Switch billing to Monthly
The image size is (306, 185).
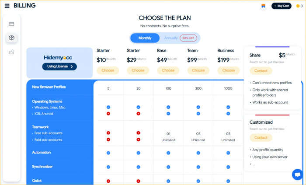point(145,38)
